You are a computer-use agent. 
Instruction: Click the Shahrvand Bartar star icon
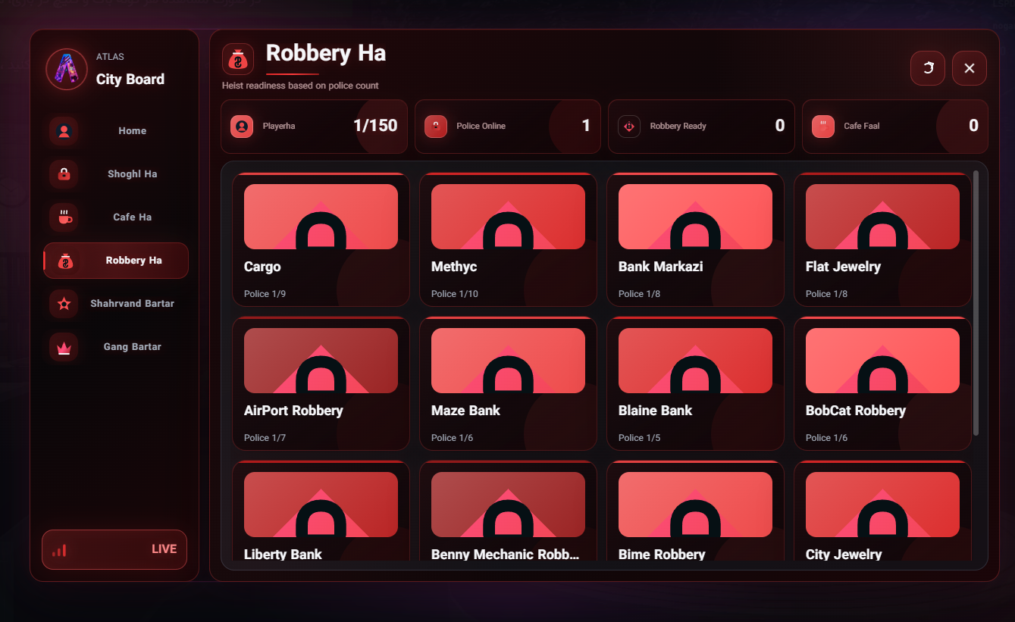click(x=64, y=304)
